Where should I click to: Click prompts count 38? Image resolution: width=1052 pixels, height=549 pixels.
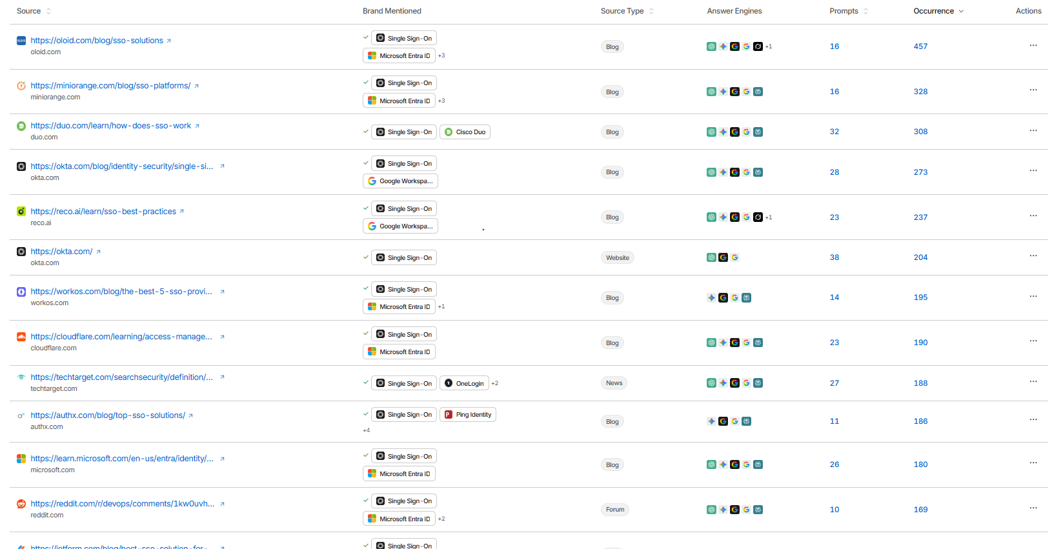pos(835,257)
